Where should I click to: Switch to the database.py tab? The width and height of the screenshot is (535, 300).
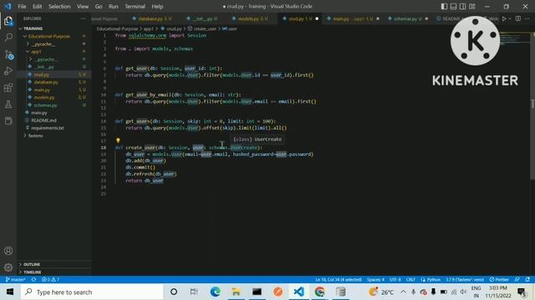[152, 18]
